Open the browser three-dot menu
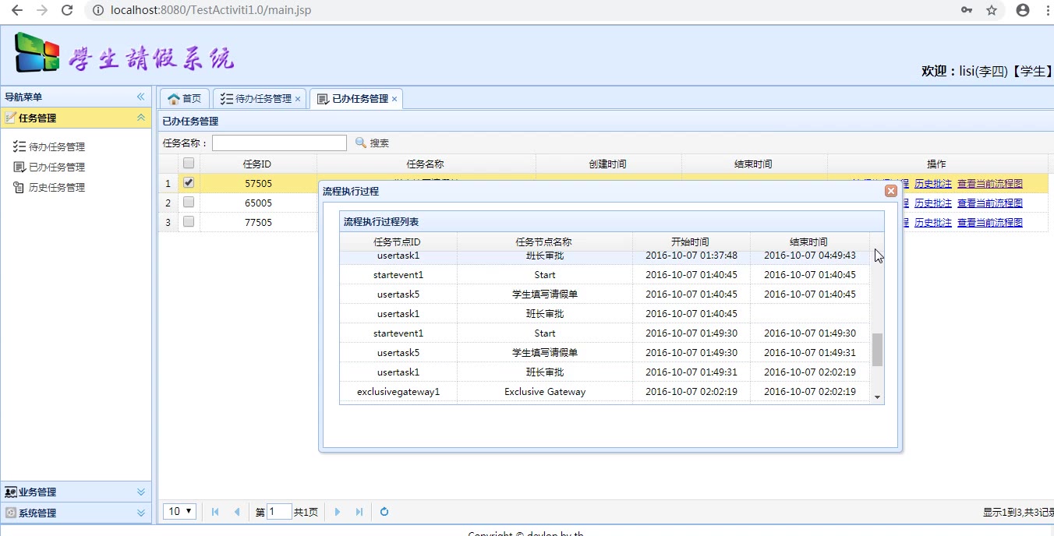 click(x=1047, y=10)
